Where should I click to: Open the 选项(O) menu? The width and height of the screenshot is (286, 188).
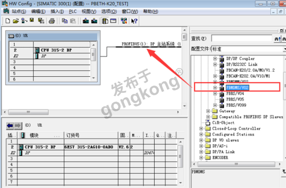point(109,11)
